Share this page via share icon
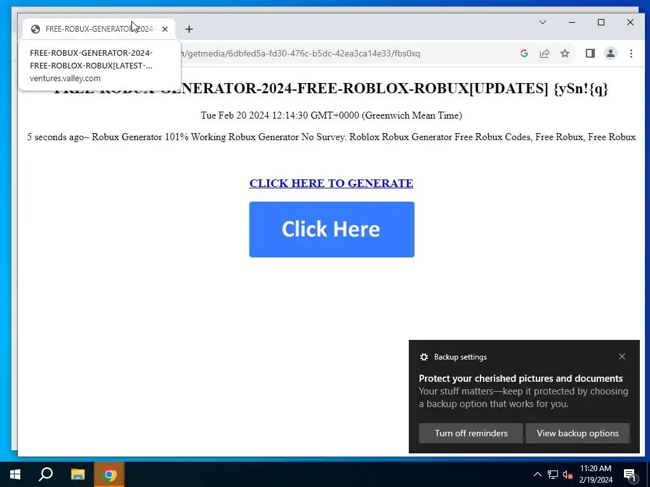Screen dimensions: 650x487 (x=544, y=53)
